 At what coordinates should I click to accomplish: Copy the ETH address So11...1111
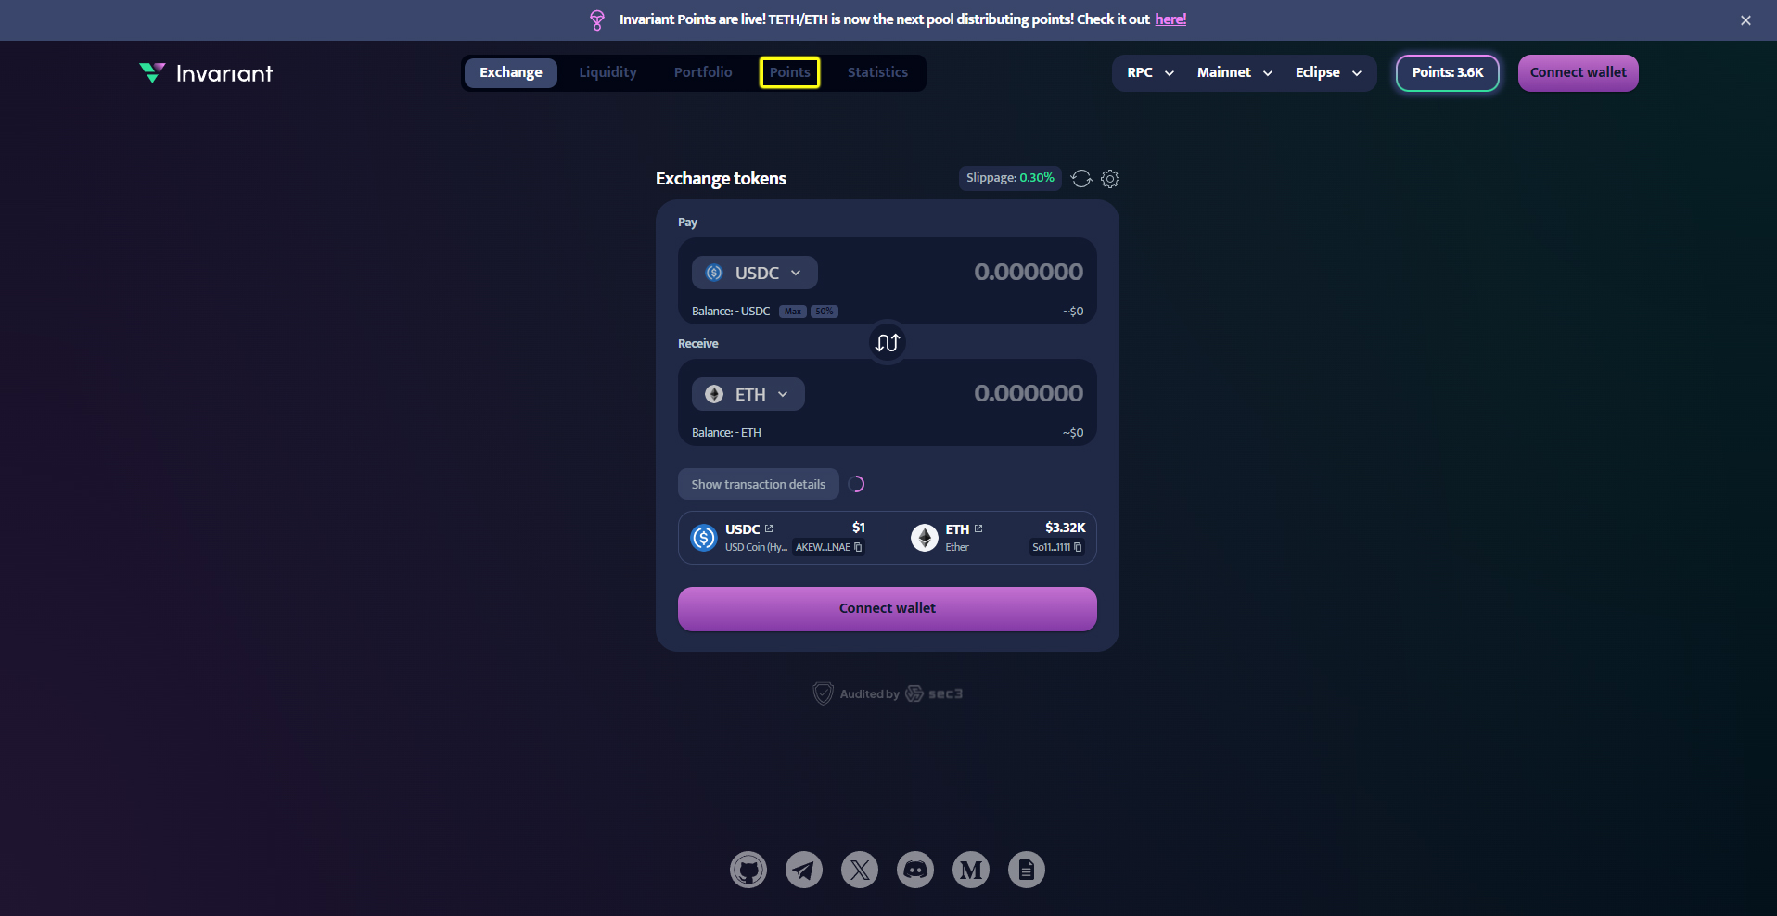pos(1078,547)
